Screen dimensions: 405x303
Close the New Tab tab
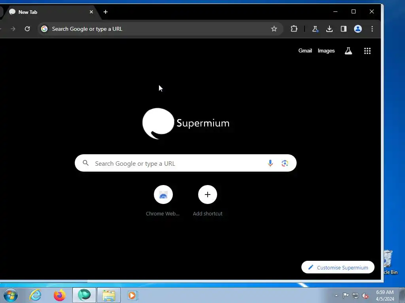[x=91, y=12]
